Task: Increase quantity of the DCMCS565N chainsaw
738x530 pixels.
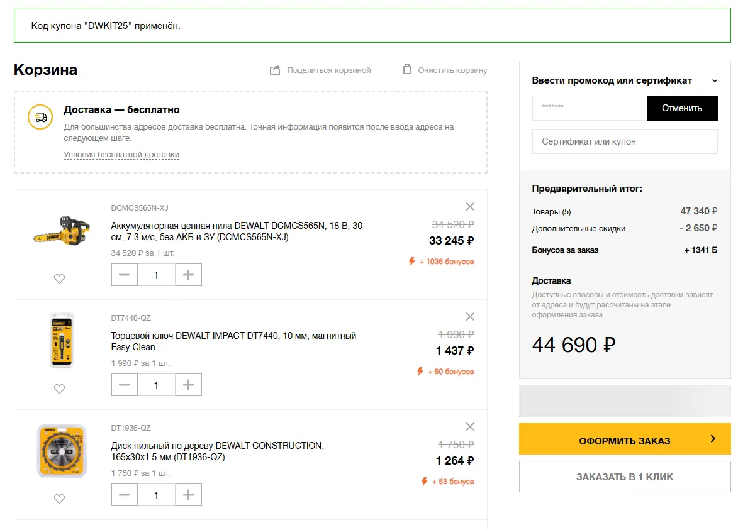Action: click(x=188, y=275)
